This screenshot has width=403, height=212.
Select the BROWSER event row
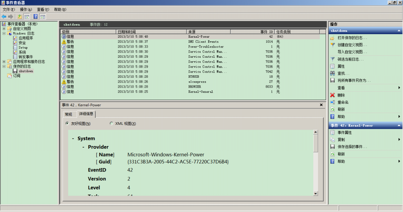[x=190, y=87]
